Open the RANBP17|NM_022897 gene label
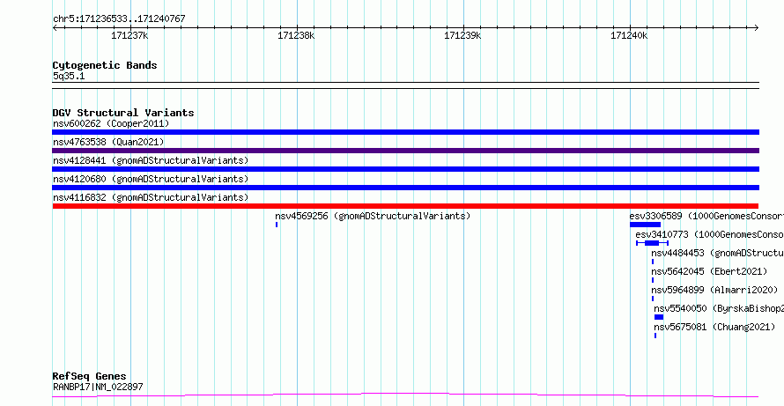This screenshot has height=406, width=784. (x=98, y=387)
